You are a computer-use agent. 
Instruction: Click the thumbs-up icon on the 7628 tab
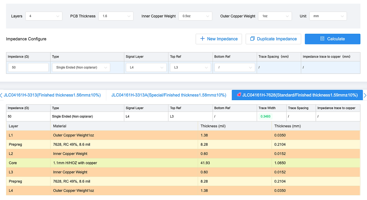(239, 95)
